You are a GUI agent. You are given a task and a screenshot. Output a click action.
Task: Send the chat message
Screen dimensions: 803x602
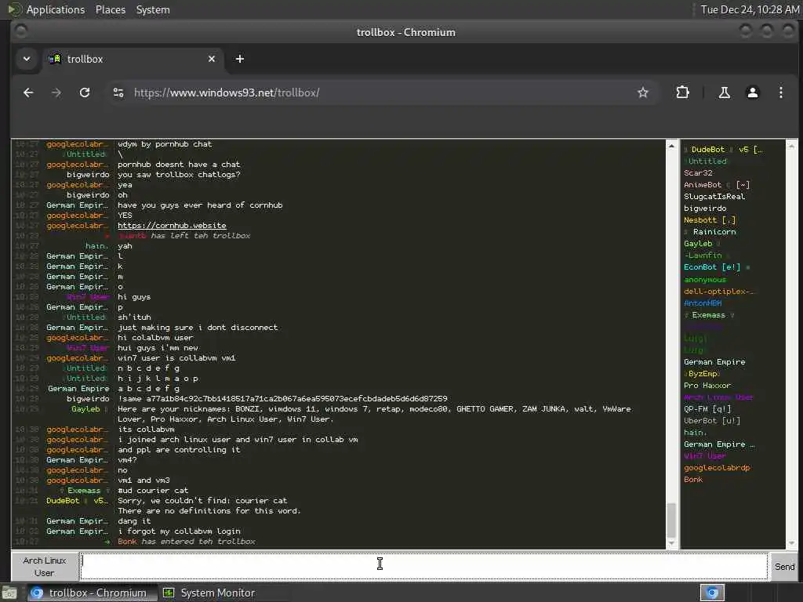784,566
